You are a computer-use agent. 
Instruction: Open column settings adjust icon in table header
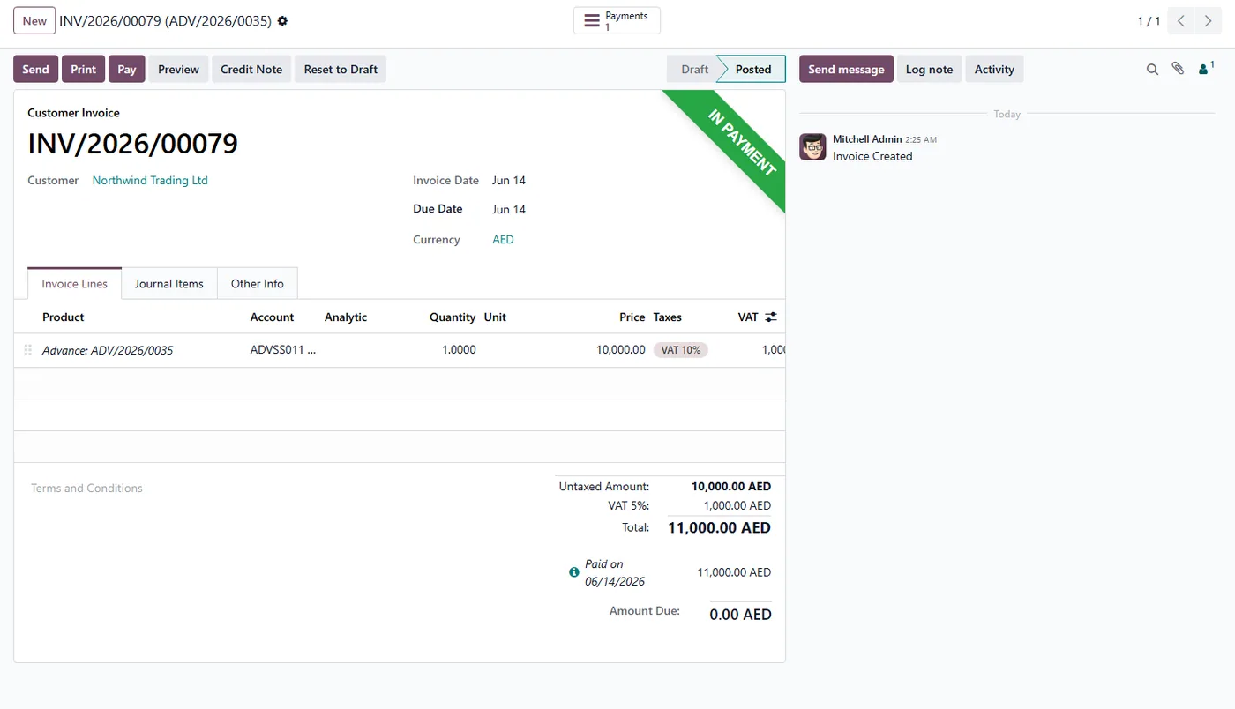pyautogui.click(x=771, y=317)
